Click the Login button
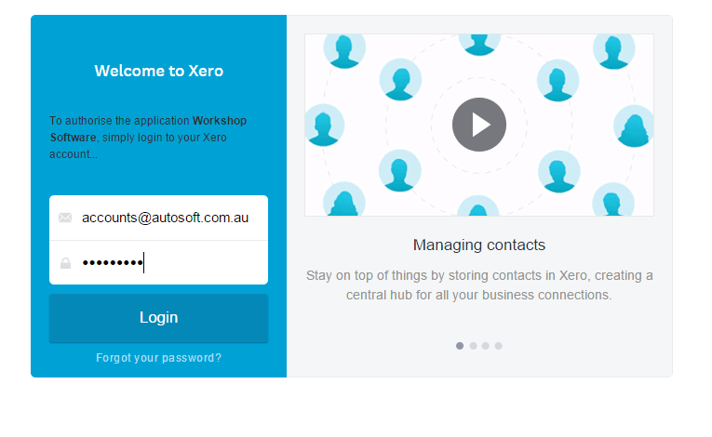This screenshot has width=712, height=437. pyautogui.click(x=158, y=318)
